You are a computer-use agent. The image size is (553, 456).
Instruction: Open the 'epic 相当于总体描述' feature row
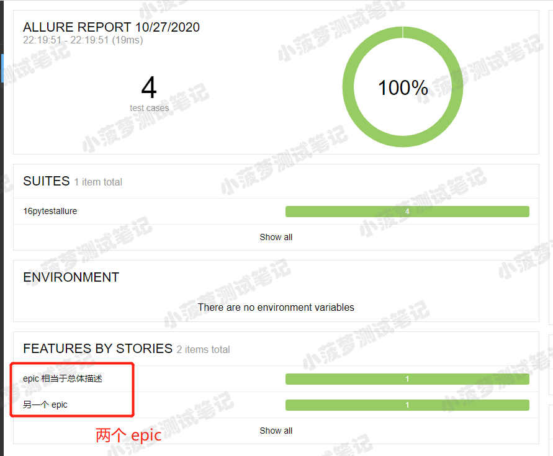point(276,379)
